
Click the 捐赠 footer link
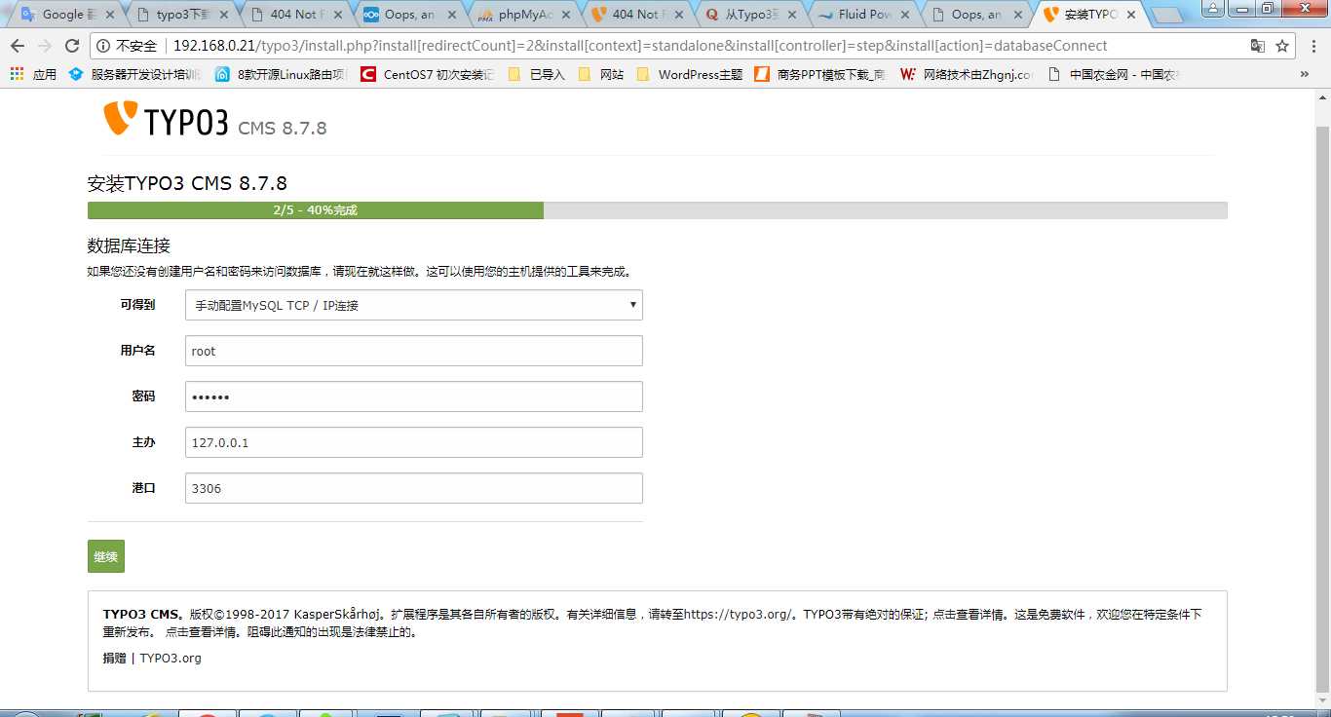[x=114, y=658]
